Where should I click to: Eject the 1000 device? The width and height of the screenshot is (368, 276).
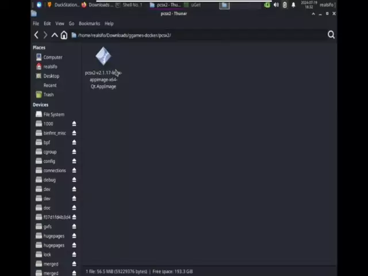tap(74, 124)
